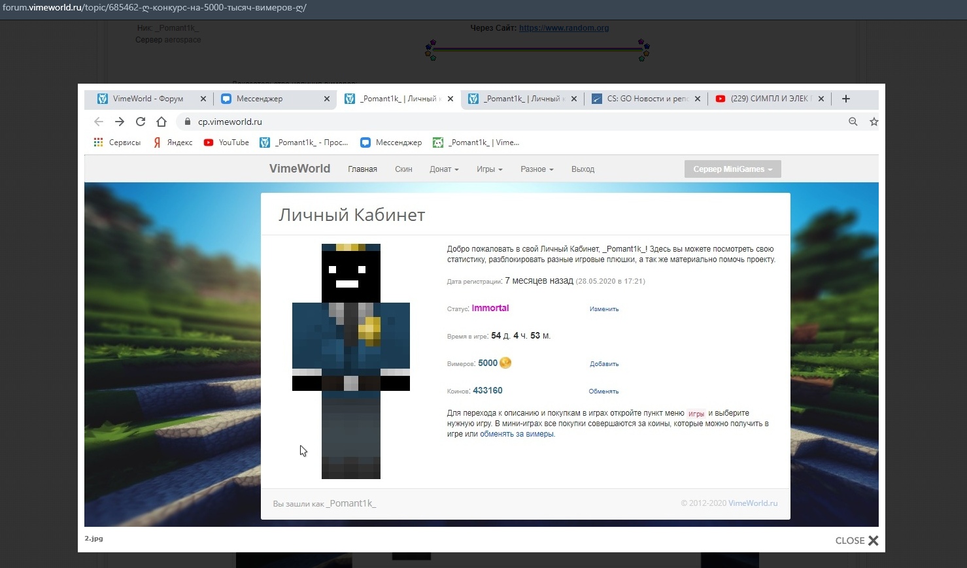The image size is (967, 568).
Task: Click the browser back arrow
Action: point(99,122)
